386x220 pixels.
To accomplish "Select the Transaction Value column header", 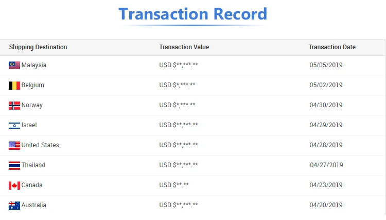I will 184,47.
